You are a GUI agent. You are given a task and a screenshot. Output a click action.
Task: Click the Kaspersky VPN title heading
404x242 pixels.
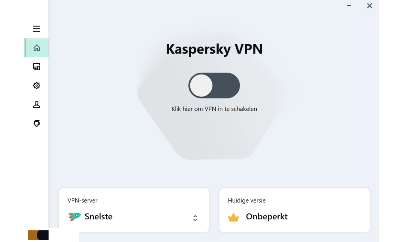[214, 49]
